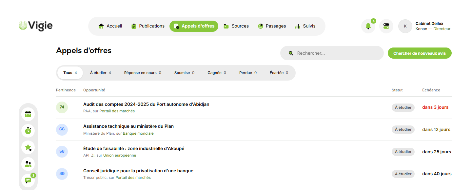
Task: View the Écartée tab
Action: coord(279,73)
